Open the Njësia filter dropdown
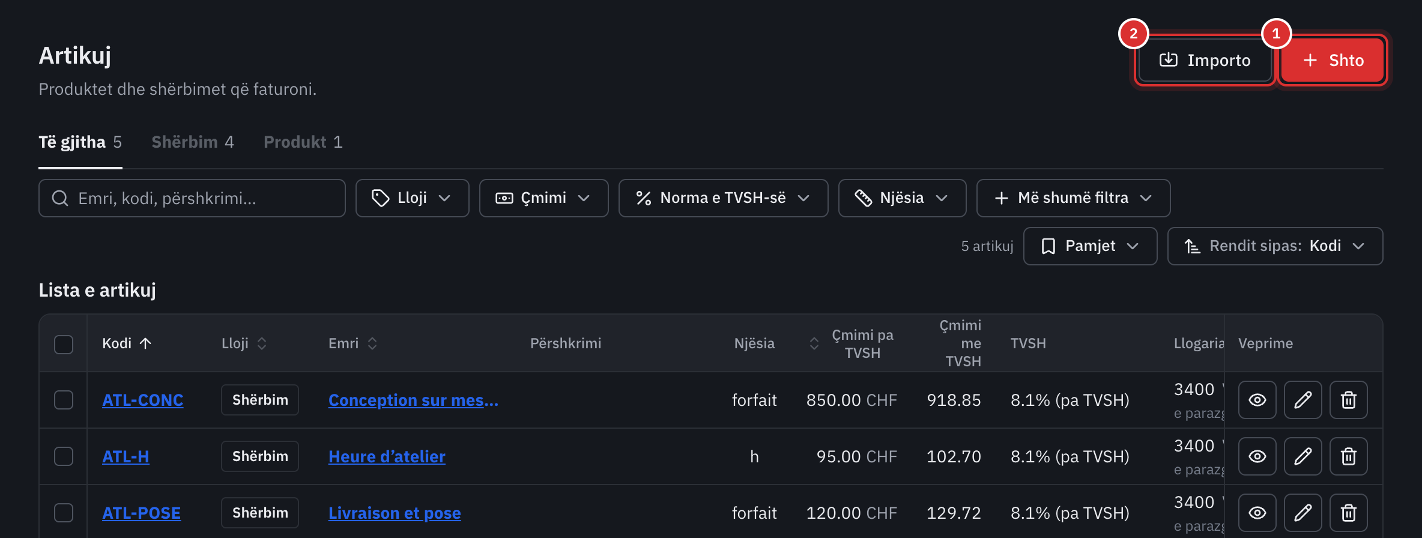The height and width of the screenshot is (538, 1422). [902, 198]
